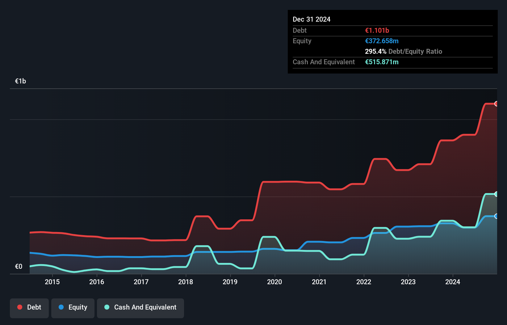Image resolution: width=507 pixels, height=325 pixels.
Task: Select the blue Equity end-point marker
Action: tap(497, 216)
